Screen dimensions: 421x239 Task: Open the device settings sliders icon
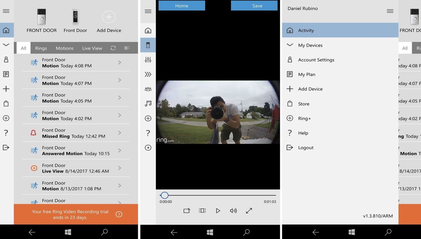click(x=148, y=60)
